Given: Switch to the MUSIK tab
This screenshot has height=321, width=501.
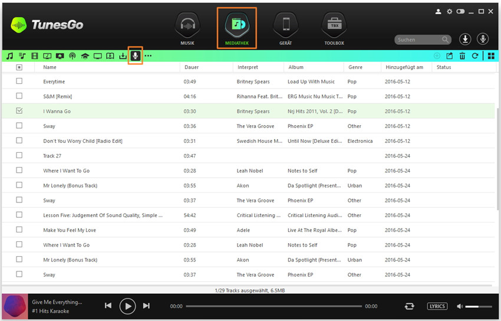Looking at the screenshot, I should click(x=187, y=30).
